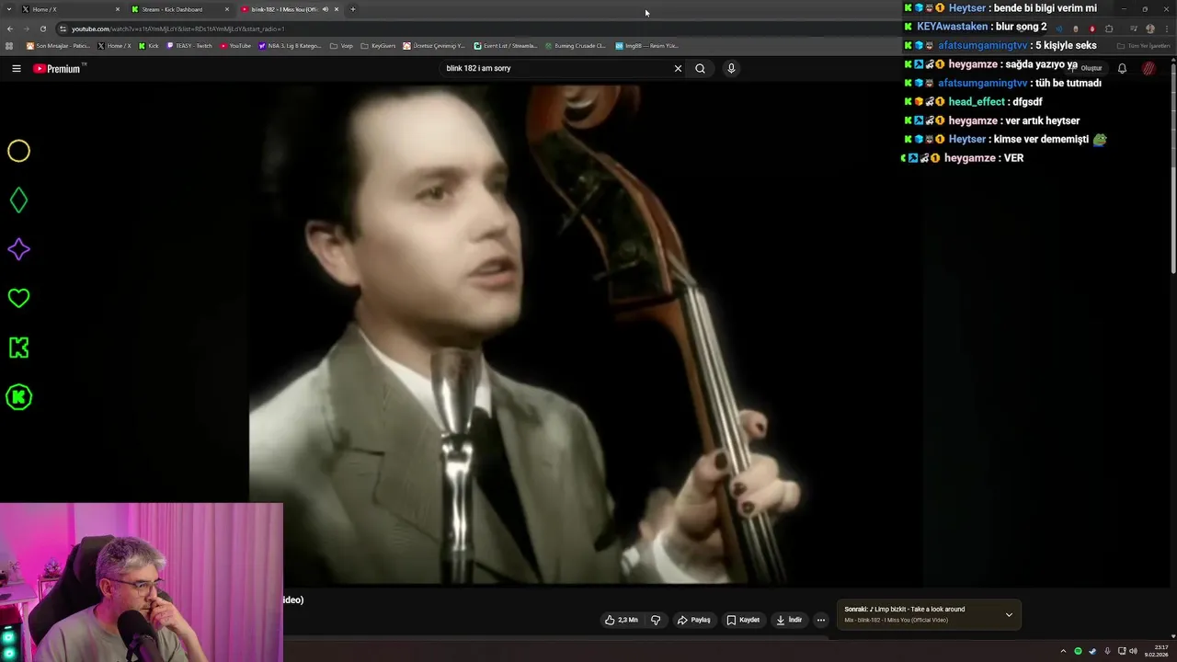This screenshot has height=662, width=1177.
Task: Dislike the video with thumbs-down
Action: coord(656,620)
